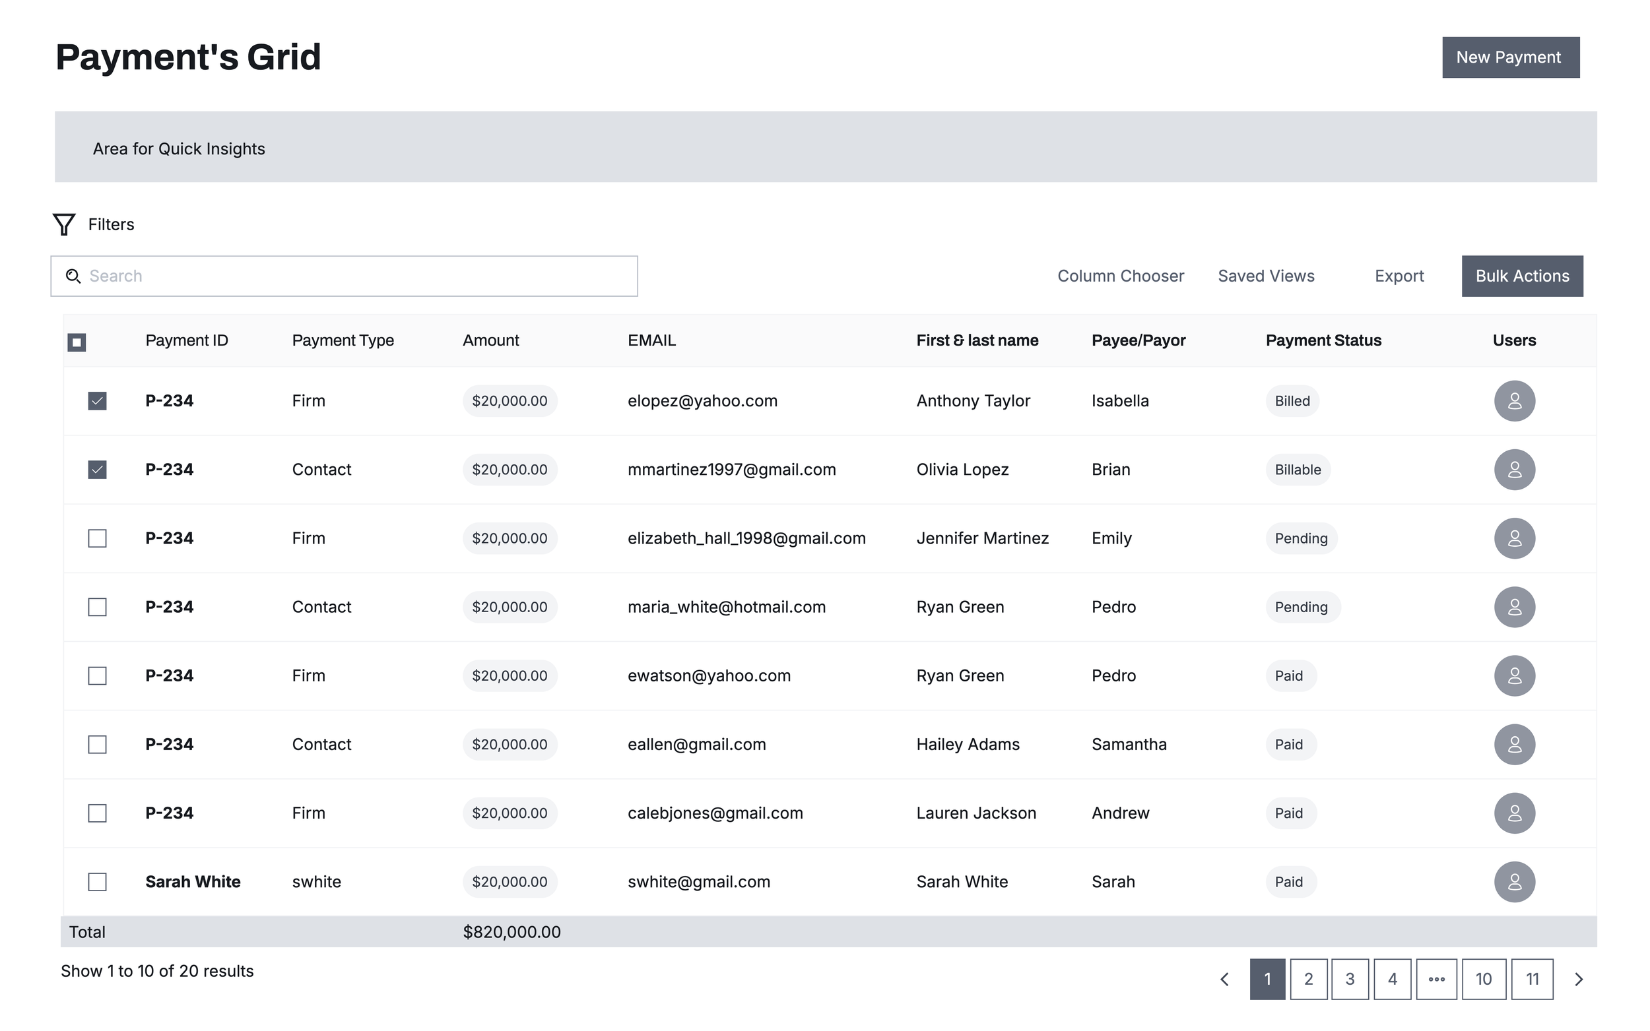Open the Saved Views menu
1650x1031 pixels.
[x=1265, y=276]
